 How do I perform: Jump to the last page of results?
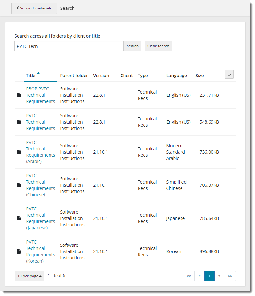click(x=230, y=276)
